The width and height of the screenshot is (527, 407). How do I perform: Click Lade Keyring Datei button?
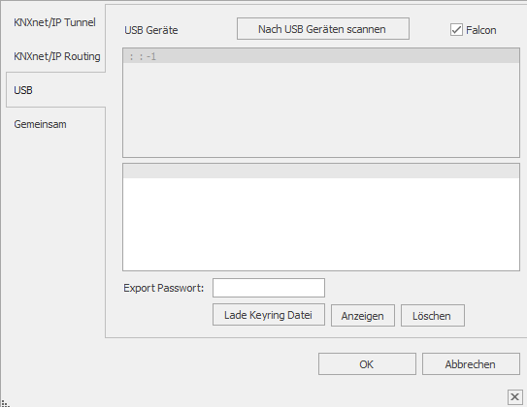tap(269, 315)
